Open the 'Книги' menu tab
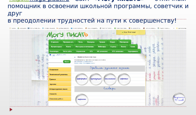Image resolution: width=196 pixels, height=115 pixels. pyautogui.click(x=69, y=46)
